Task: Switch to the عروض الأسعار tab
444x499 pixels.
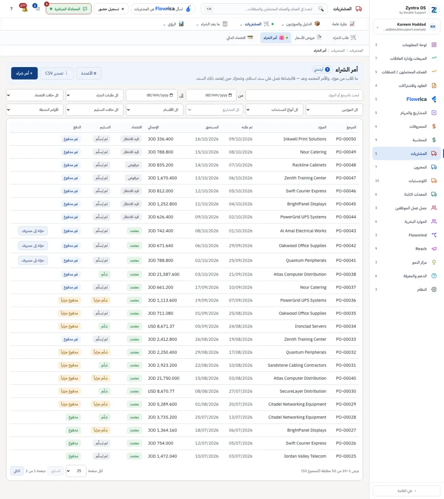Action: click(308, 38)
